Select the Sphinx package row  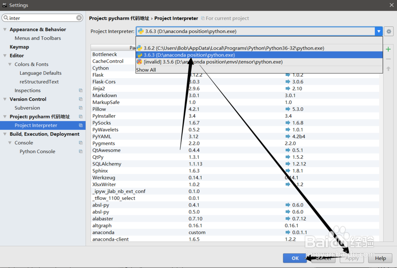coord(235,171)
